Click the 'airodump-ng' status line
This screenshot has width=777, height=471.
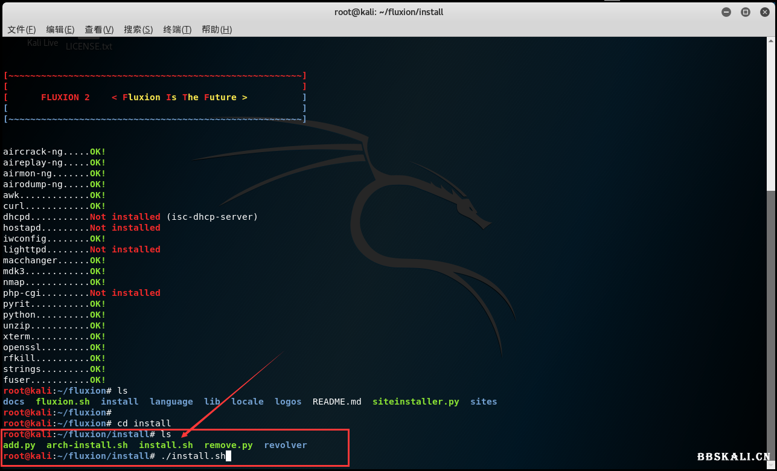click(x=54, y=184)
